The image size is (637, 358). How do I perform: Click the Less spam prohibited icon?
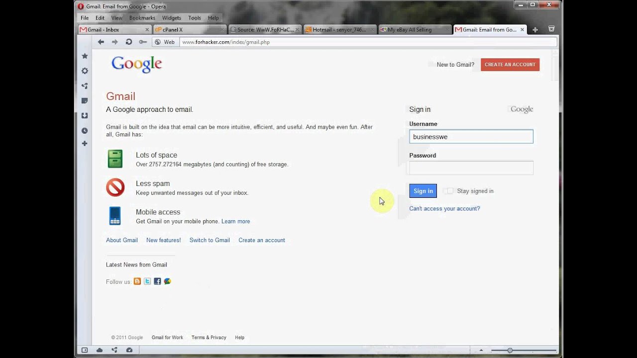coord(115,187)
